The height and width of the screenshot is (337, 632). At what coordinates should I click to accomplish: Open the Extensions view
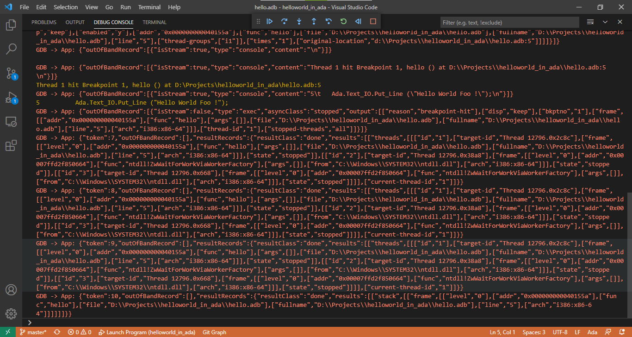coord(11,144)
